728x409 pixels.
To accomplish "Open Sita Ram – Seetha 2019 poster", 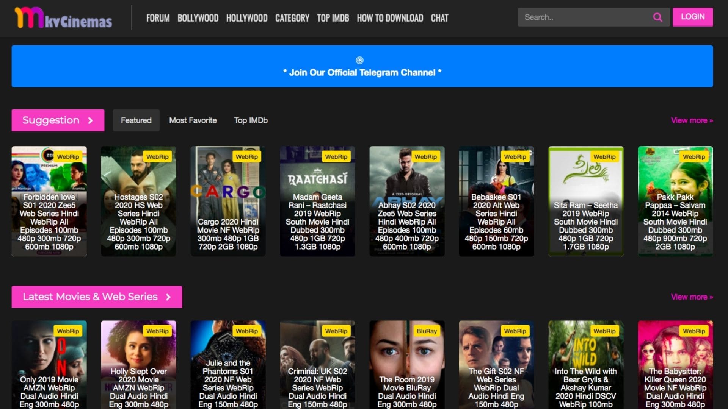I will [586, 201].
